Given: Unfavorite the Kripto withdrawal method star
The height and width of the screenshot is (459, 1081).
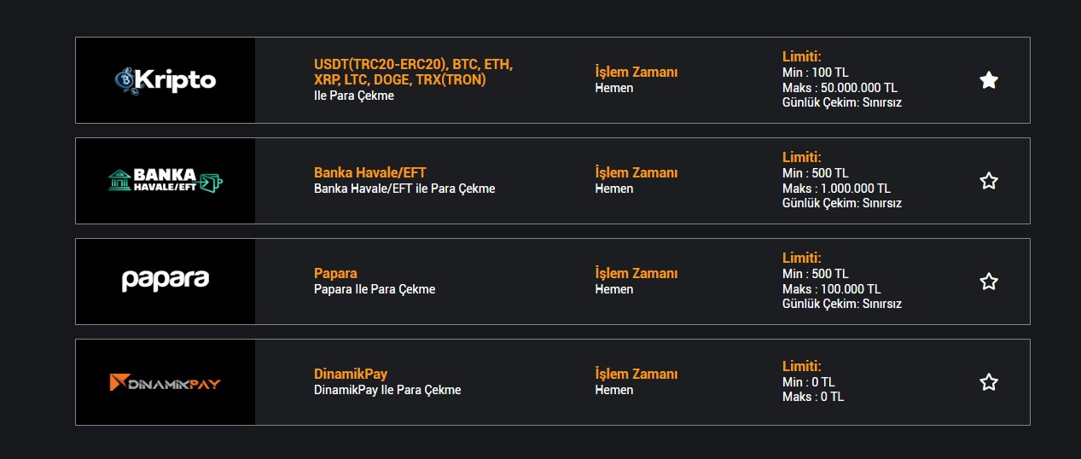Looking at the screenshot, I should click(989, 80).
